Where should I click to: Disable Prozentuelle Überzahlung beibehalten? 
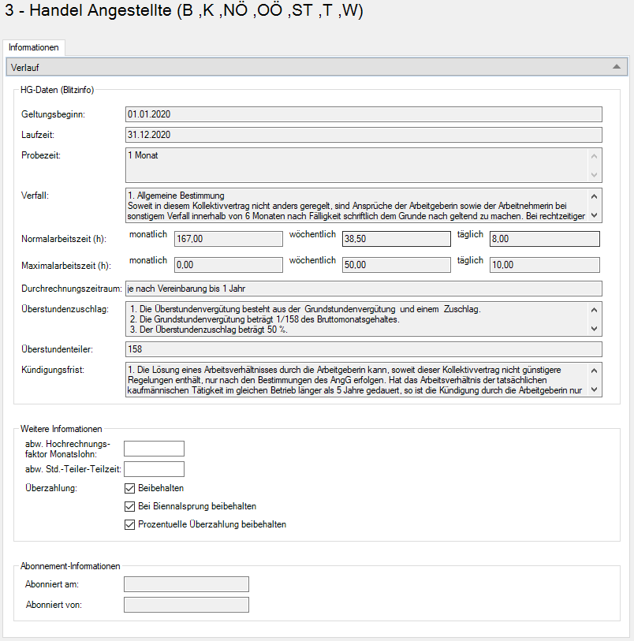pyautogui.click(x=130, y=524)
